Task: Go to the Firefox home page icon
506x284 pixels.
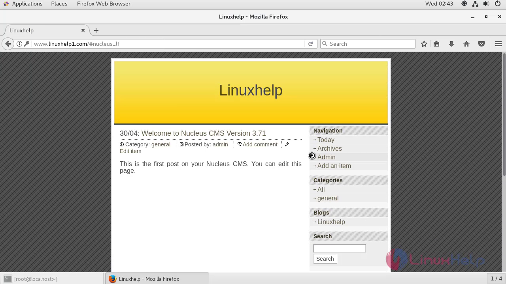Action: click(x=466, y=44)
